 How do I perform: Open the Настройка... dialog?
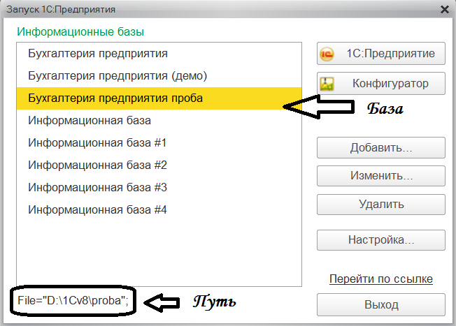point(381,240)
